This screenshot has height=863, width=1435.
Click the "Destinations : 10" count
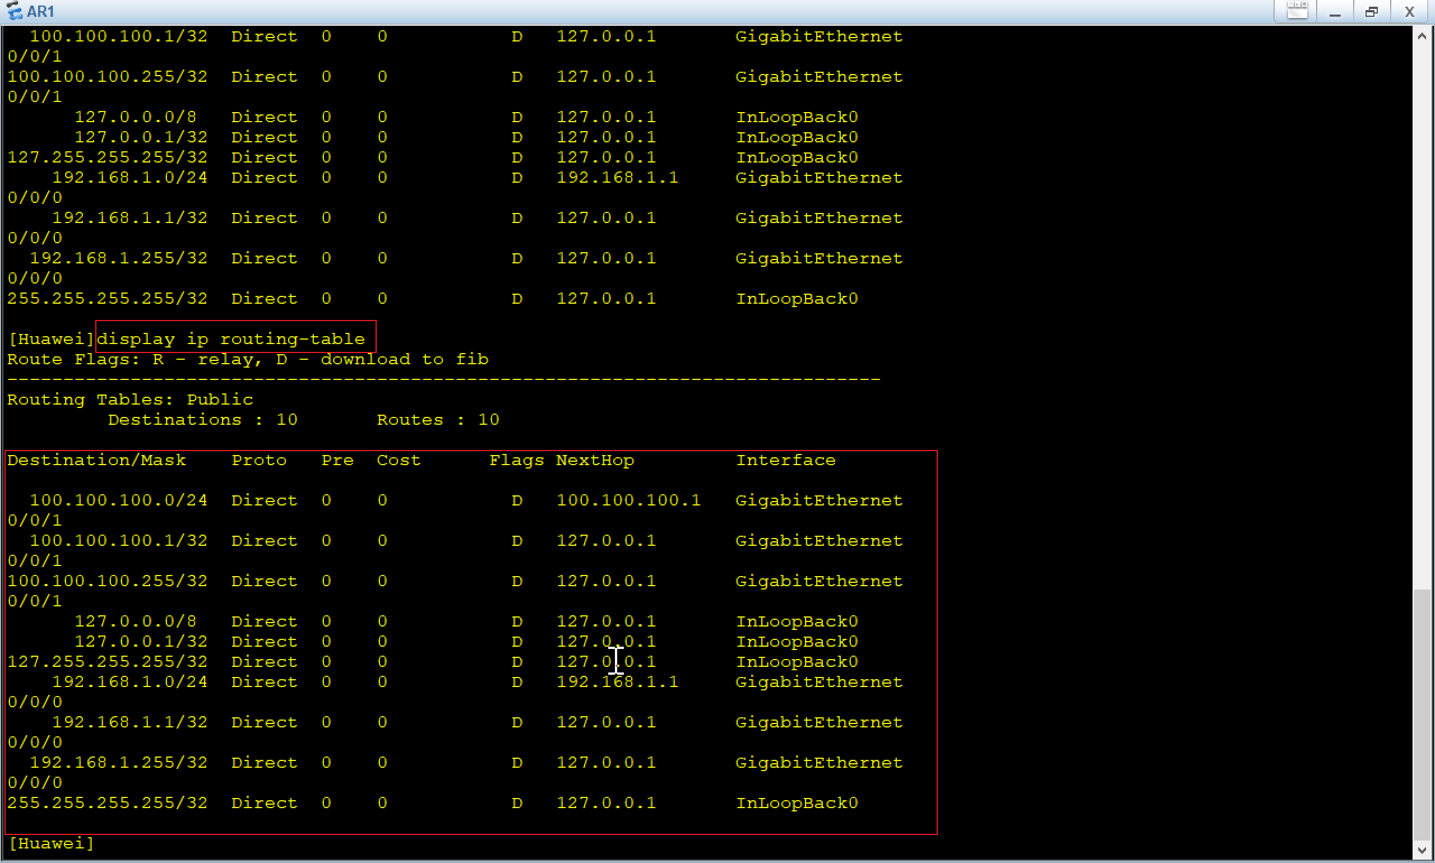pyautogui.click(x=202, y=419)
